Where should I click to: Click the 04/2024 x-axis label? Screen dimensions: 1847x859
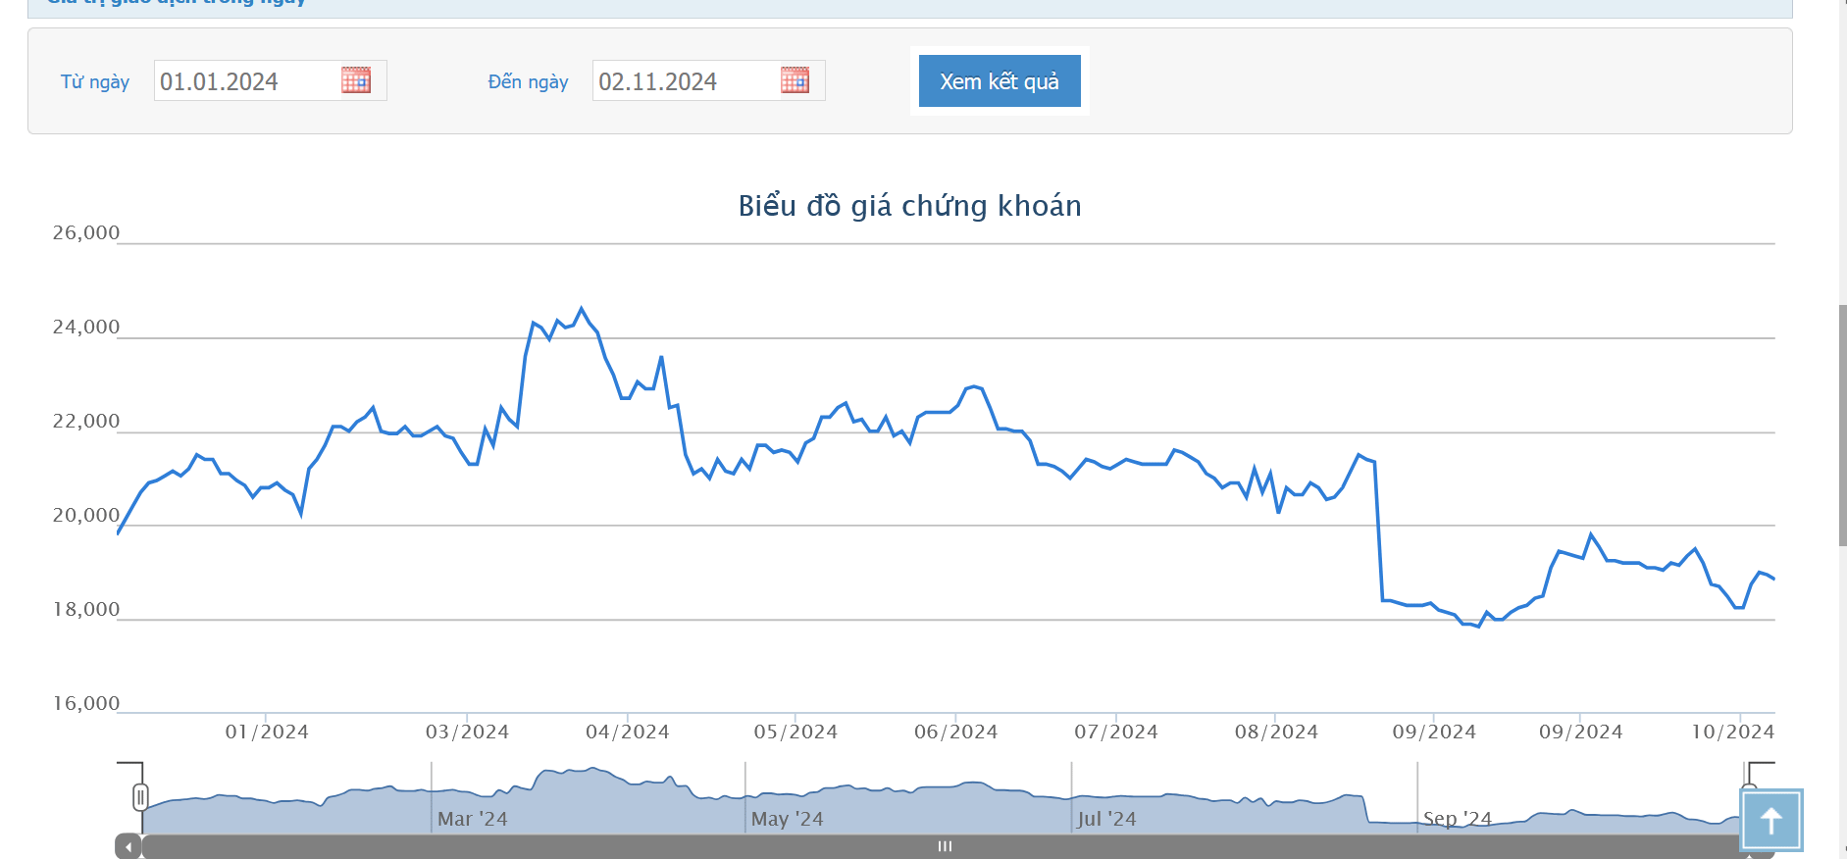pyautogui.click(x=627, y=732)
